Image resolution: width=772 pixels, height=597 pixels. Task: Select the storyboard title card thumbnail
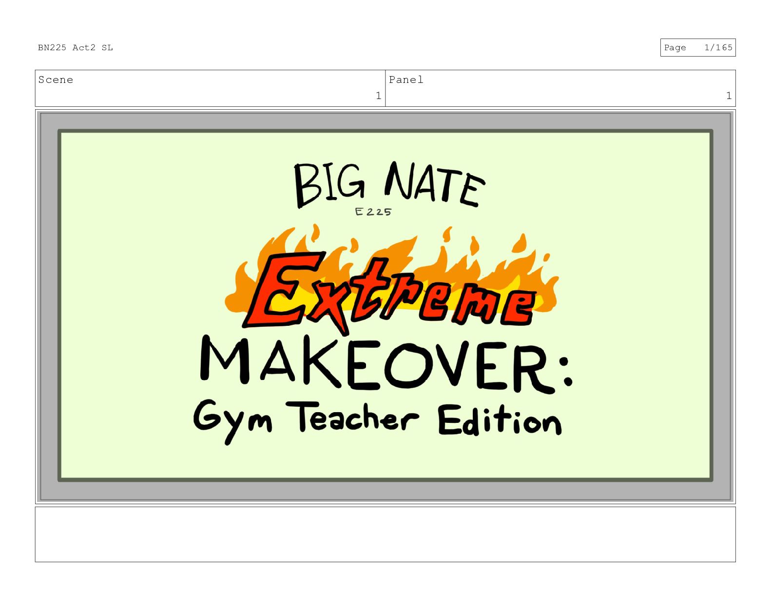point(386,306)
